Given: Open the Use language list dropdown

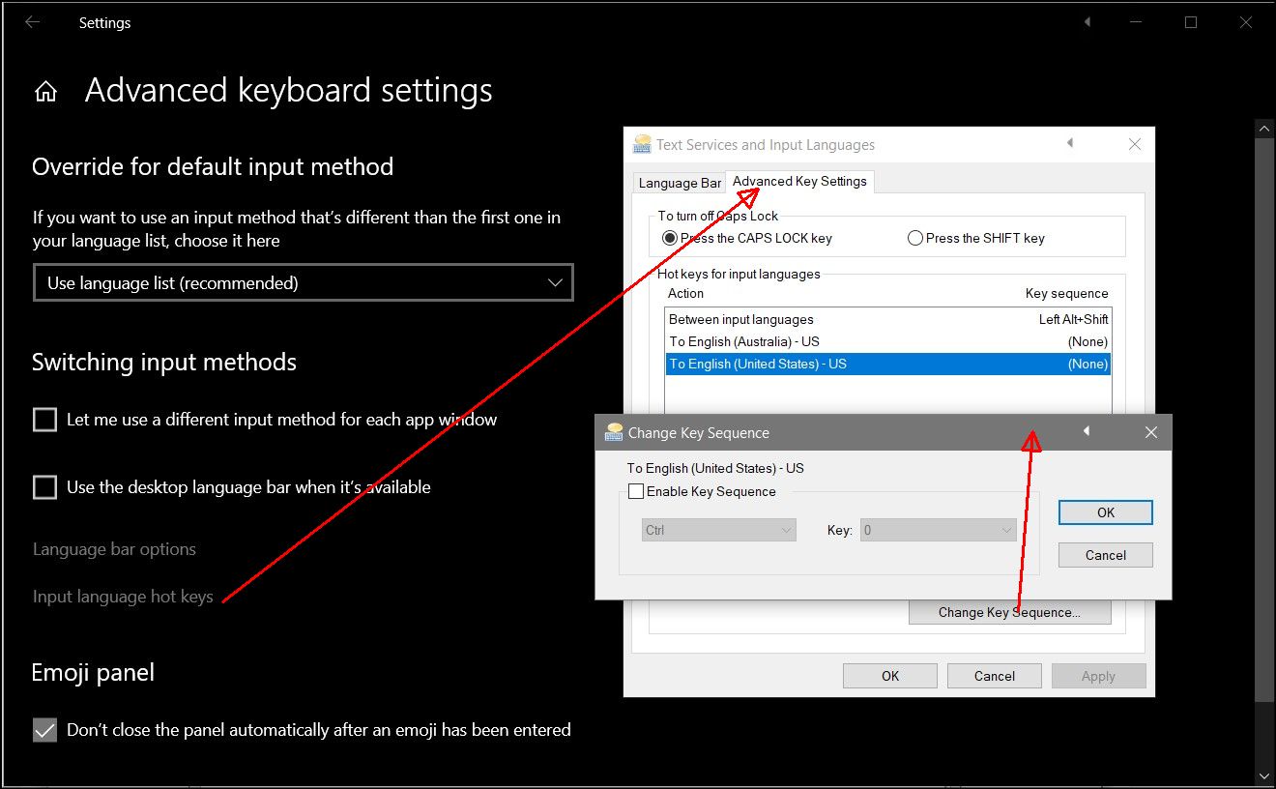Looking at the screenshot, I should (303, 282).
